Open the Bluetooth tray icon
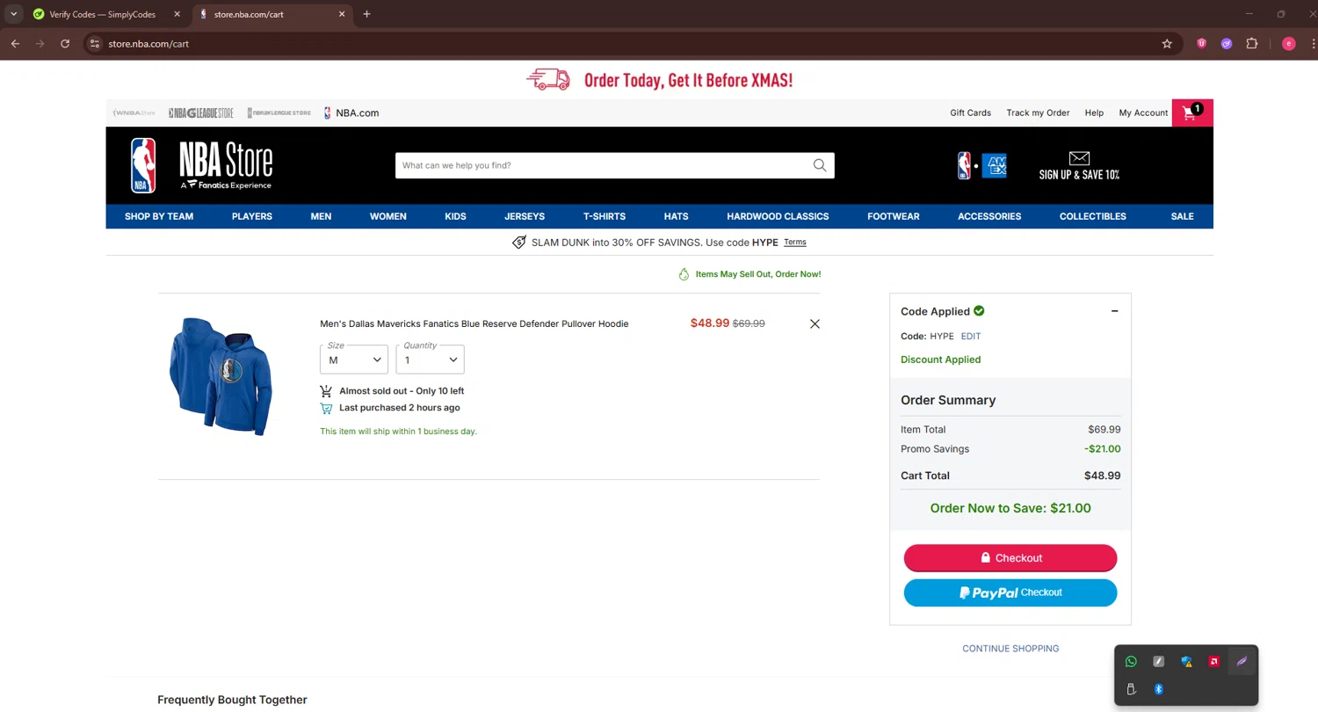This screenshot has width=1318, height=712. pos(1158,689)
